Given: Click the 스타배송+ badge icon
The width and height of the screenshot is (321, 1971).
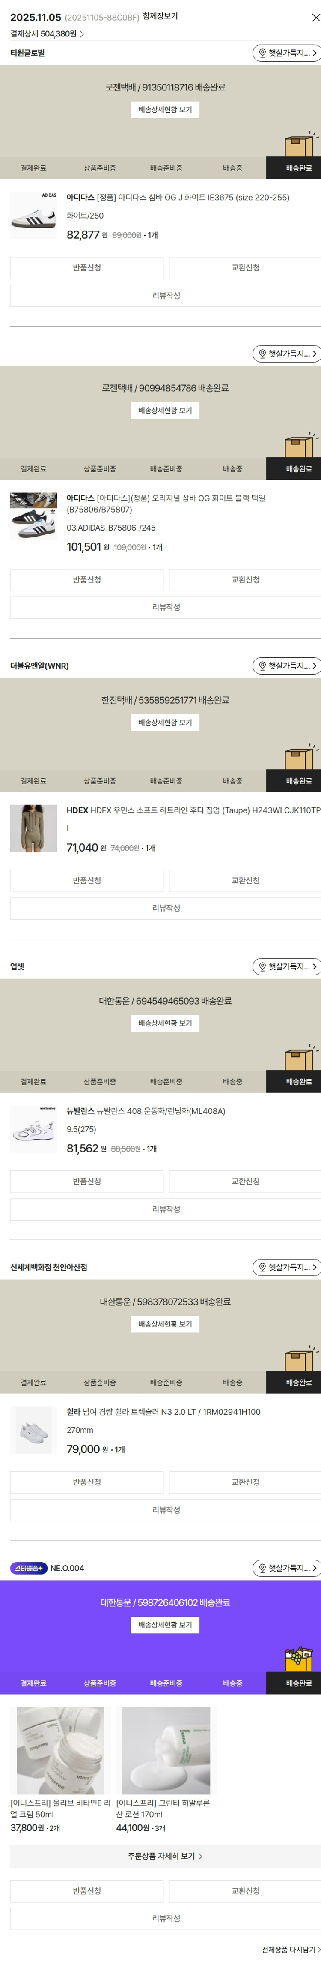Looking at the screenshot, I should pos(29,1568).
